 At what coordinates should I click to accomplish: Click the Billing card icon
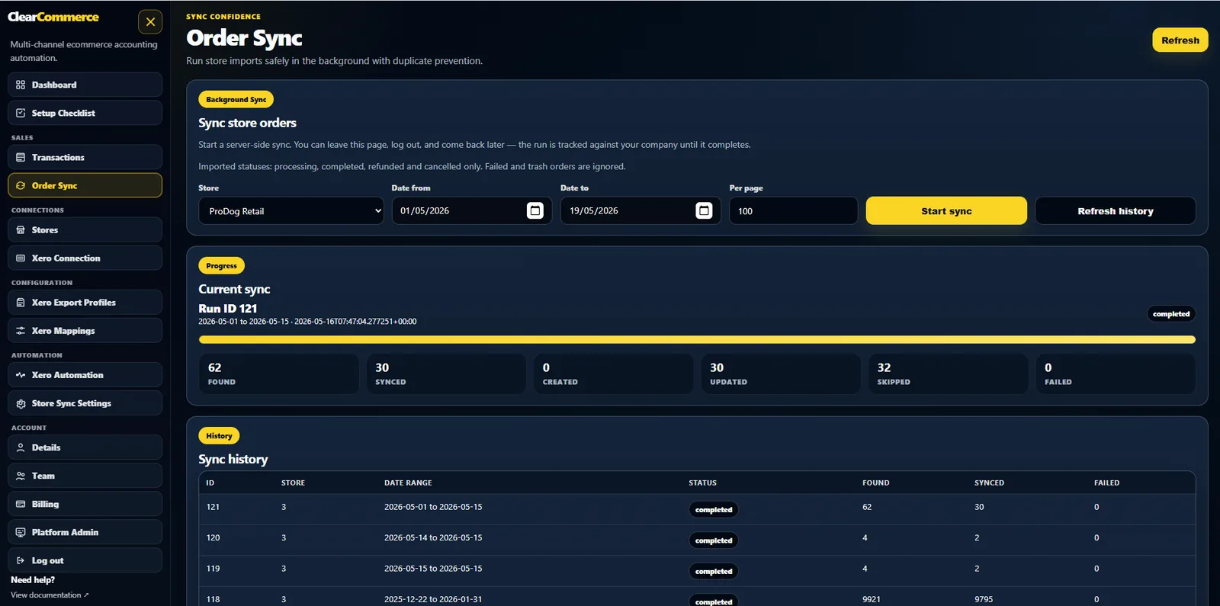pyautogui.click(x=21, y=504)
